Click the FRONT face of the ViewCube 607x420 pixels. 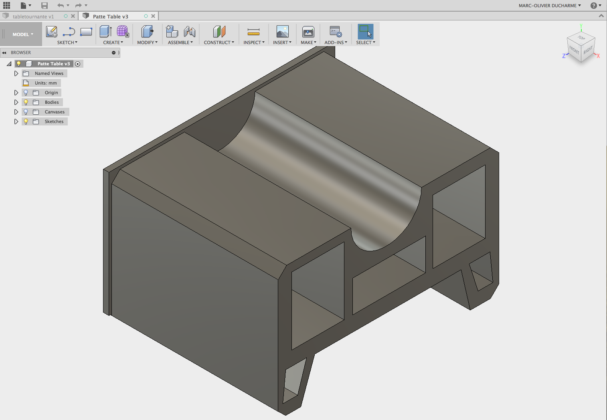[574, 50]
